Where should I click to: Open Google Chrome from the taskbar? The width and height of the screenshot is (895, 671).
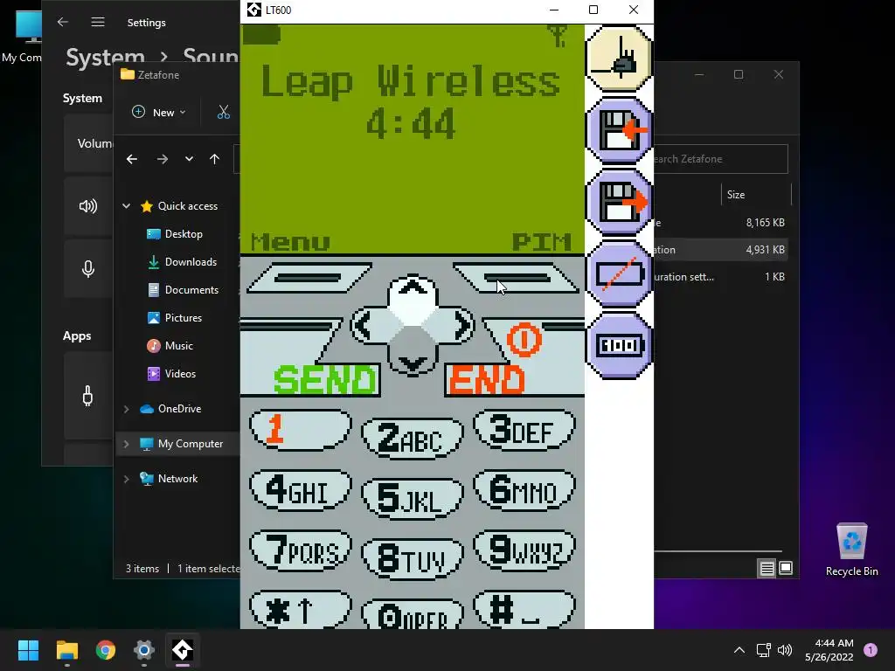click(x=106, y=650)
